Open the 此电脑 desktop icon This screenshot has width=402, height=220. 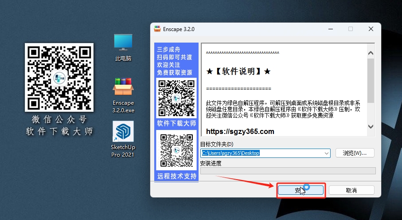click(x=123, y=47)
